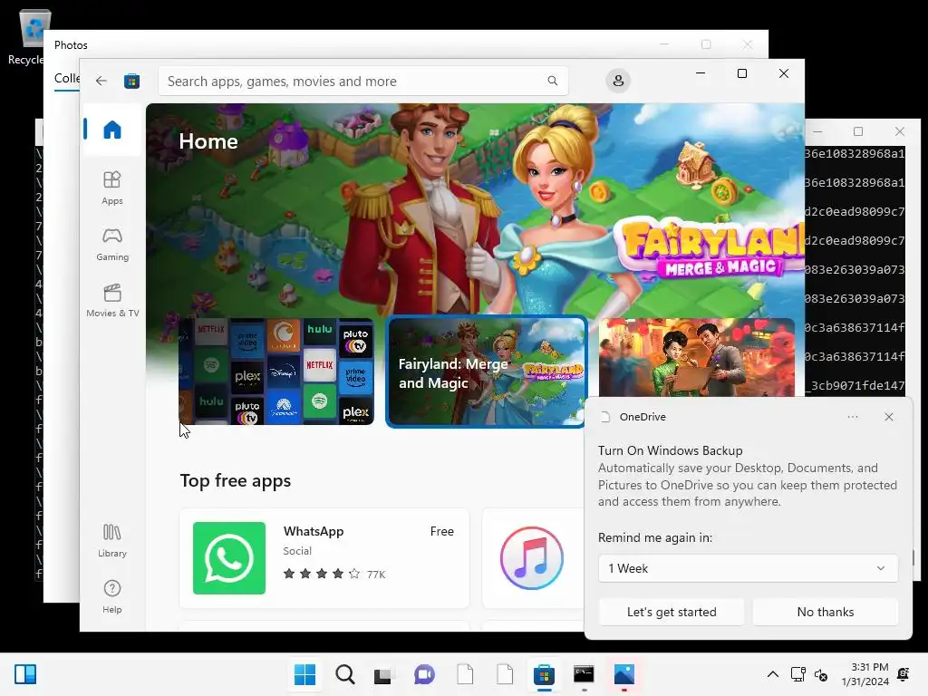Click the Store back arrow

tap(101, 81)
